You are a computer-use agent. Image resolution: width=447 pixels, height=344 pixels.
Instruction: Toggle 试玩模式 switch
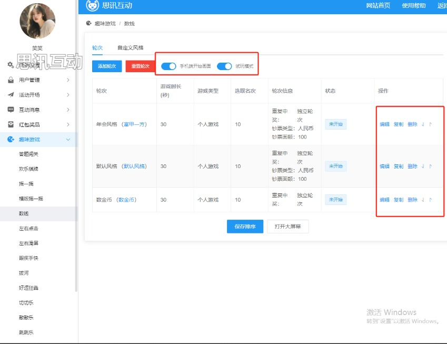(224, 66)
